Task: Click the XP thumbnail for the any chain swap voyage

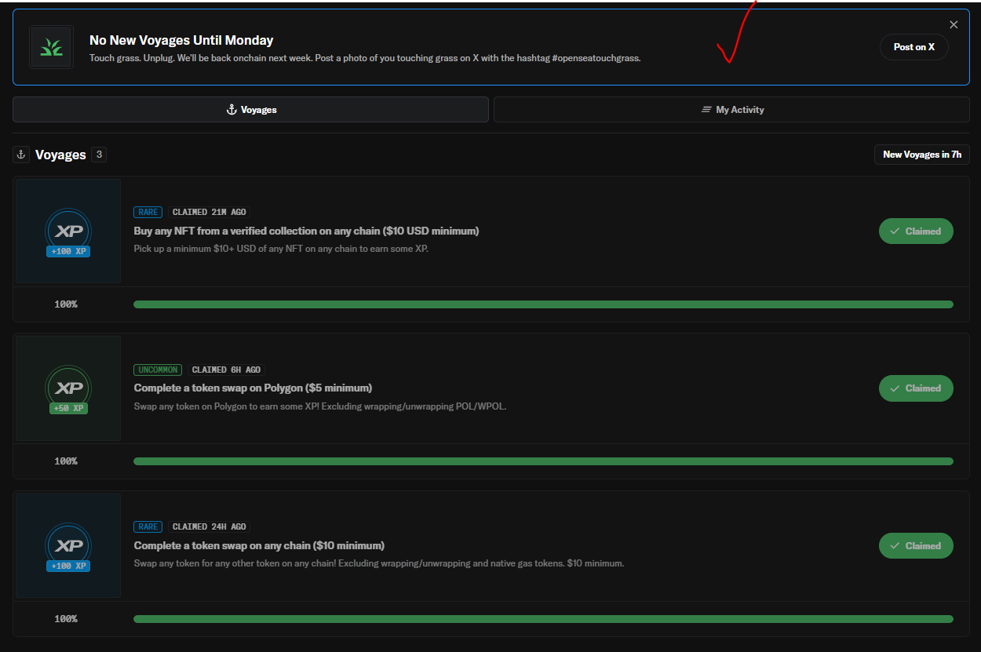Action: [x=68, y=546]
